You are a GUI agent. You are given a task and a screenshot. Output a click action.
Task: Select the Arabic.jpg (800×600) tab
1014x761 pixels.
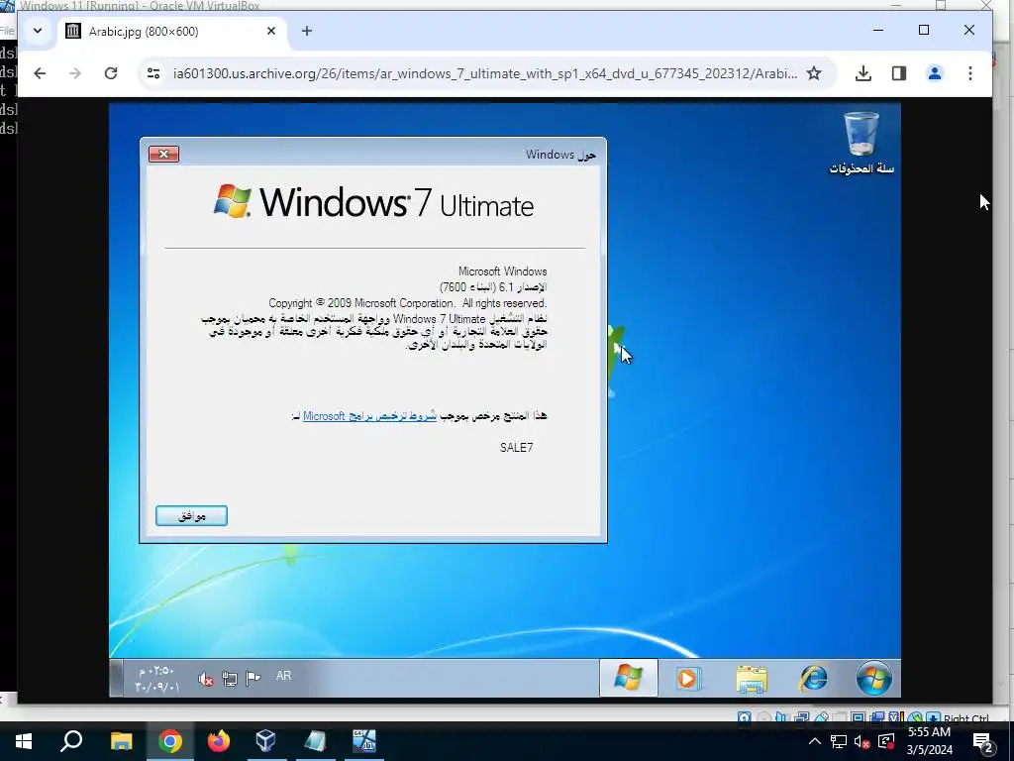[172, 31]
